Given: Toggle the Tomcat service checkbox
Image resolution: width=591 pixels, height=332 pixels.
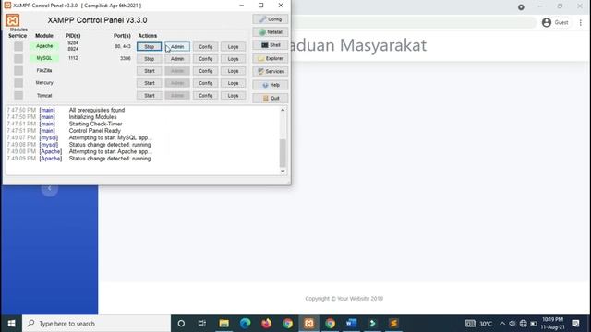Looking at the screenshot, I should coord(18,95).
